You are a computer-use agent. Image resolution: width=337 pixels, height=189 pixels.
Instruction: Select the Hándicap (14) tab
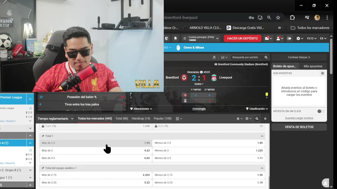coord(141,119)
